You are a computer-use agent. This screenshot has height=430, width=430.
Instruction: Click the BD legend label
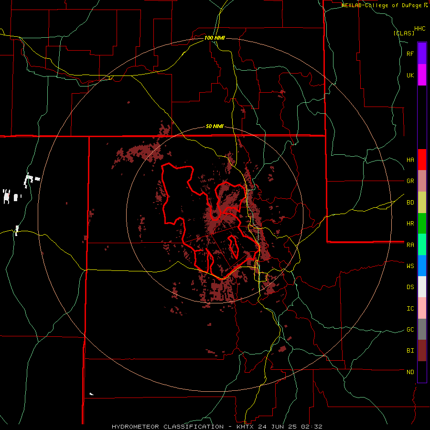coord(410,203)
